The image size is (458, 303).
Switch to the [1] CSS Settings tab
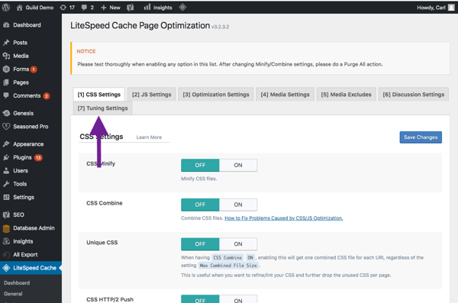(99, 95)
